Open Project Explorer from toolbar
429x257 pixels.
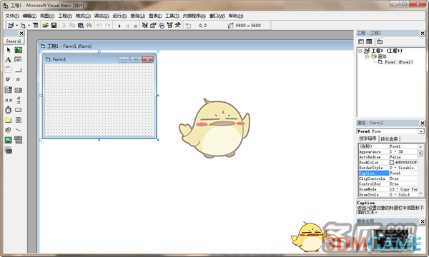click(144, 26)
